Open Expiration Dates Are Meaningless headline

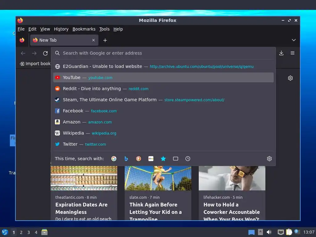81,208
